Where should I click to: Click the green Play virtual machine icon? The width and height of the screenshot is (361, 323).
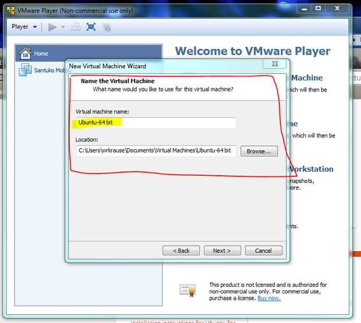click(52, 27)
